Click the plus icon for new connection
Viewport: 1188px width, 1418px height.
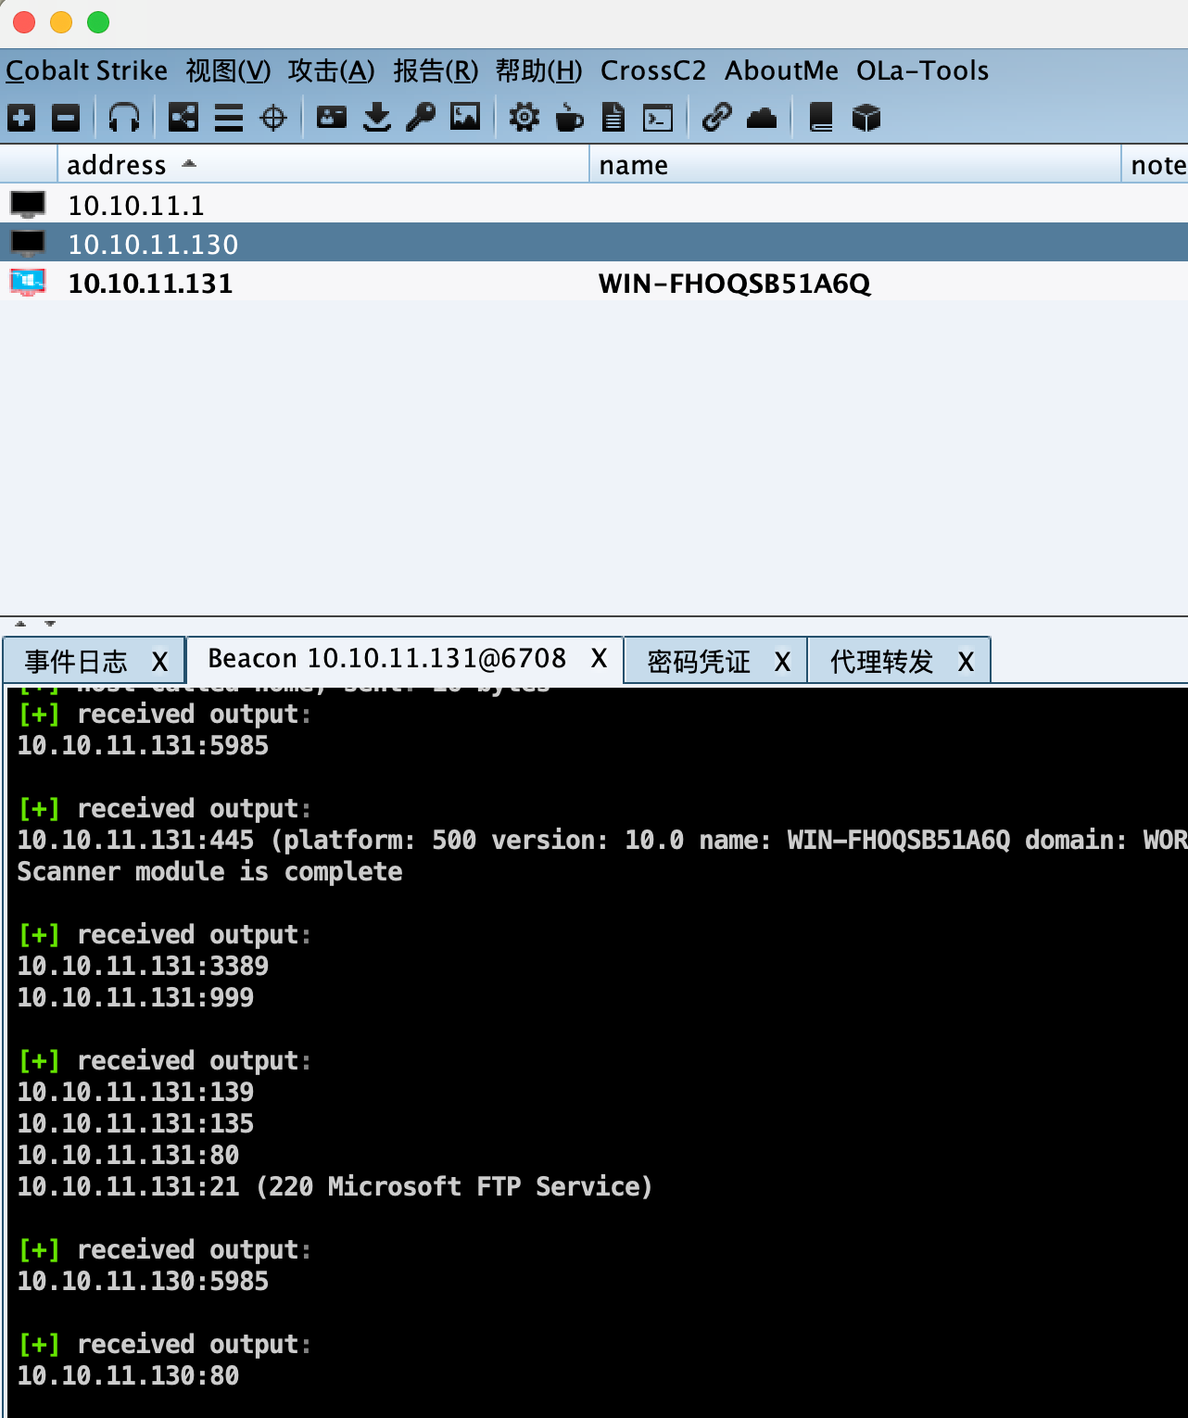pos(21,118)
